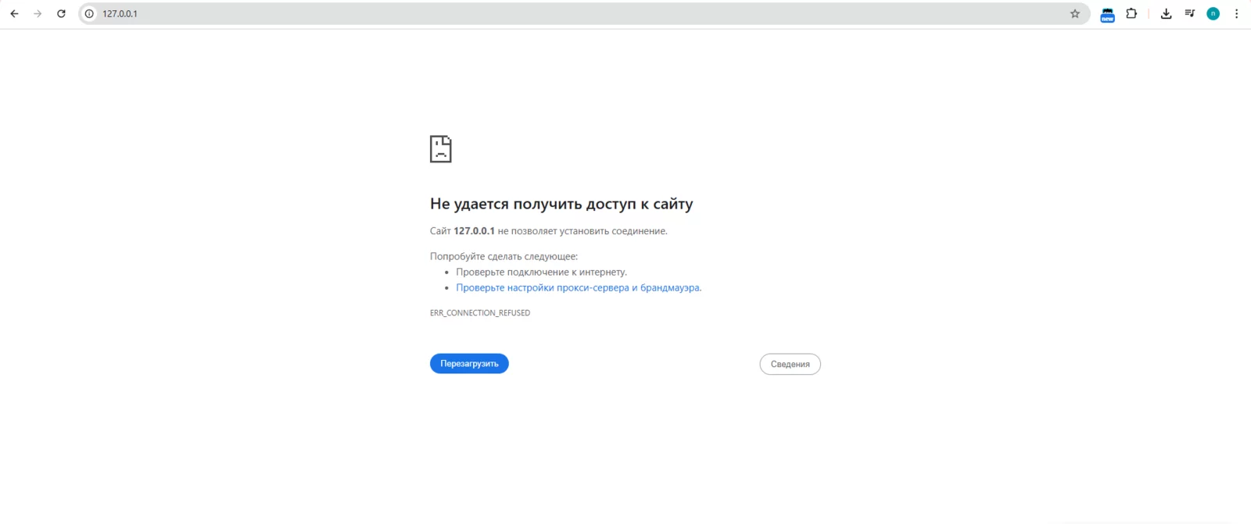The height and width of the screenshot is (524, 1251).
Task: Bookmark this page with the star icon
Action: tap(1075, 13)
